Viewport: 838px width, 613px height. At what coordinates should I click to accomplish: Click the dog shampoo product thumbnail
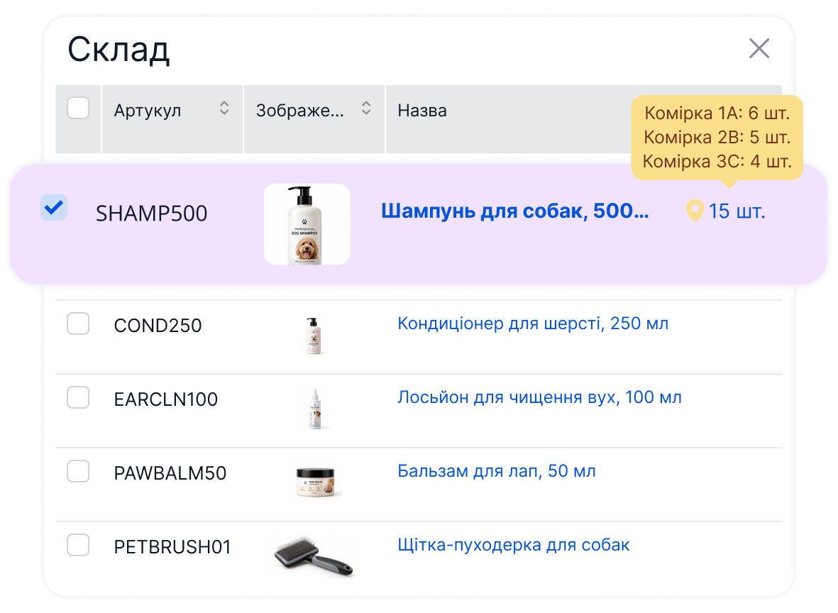(x=307, y=224)
